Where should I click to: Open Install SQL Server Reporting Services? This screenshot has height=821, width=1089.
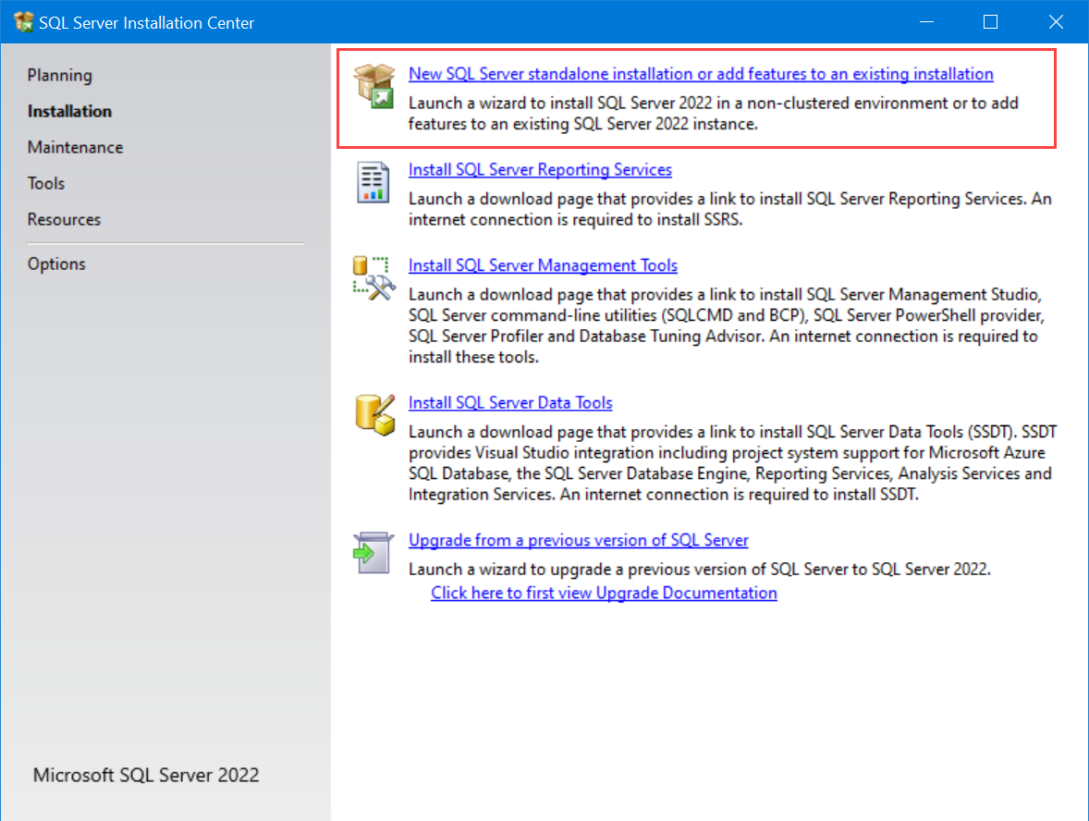[540, 170]
